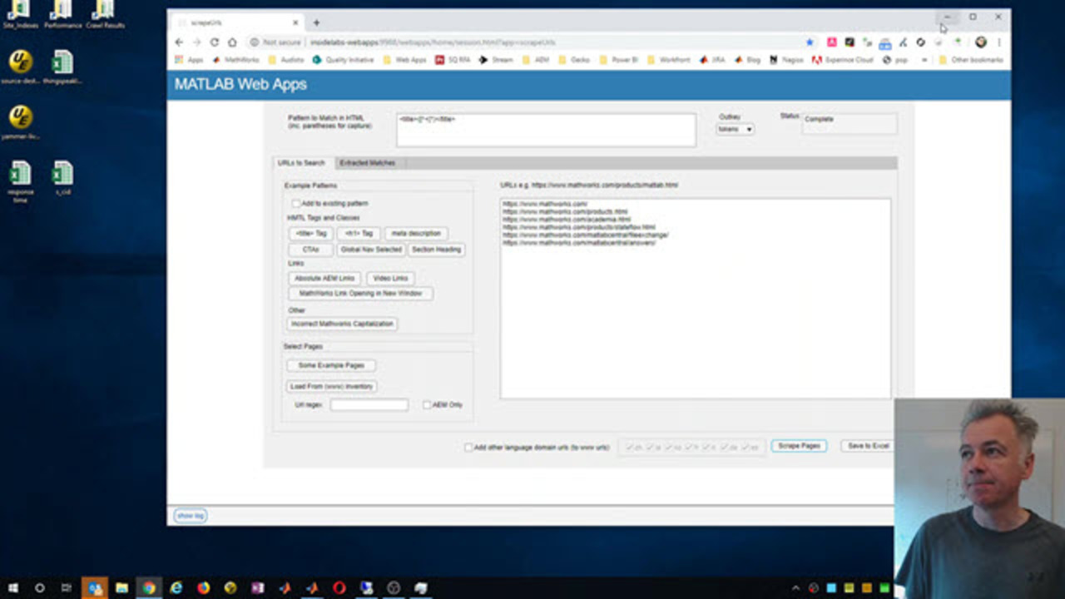Check the AEM Only checkbox
This screenshot has height=599, width=1065.
[427, 405]
